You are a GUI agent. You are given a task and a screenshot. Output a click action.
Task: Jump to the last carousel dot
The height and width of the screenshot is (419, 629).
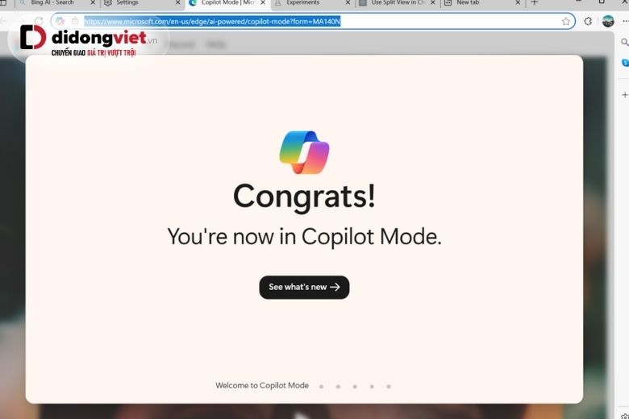coord(389,387)
